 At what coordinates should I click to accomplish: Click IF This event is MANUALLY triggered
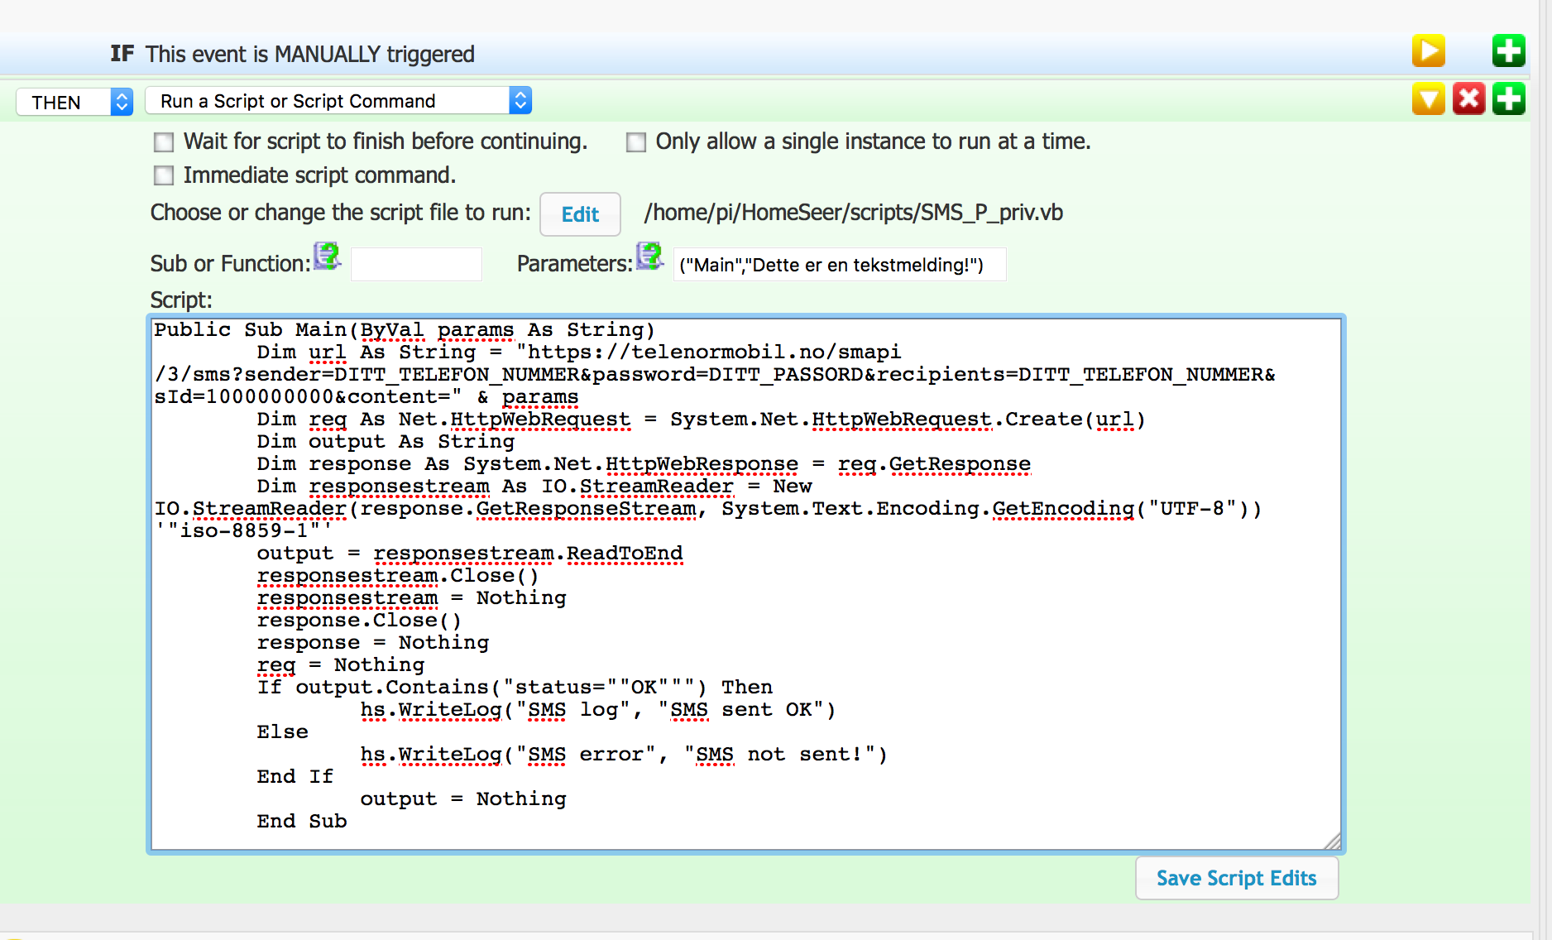(292, 55)
